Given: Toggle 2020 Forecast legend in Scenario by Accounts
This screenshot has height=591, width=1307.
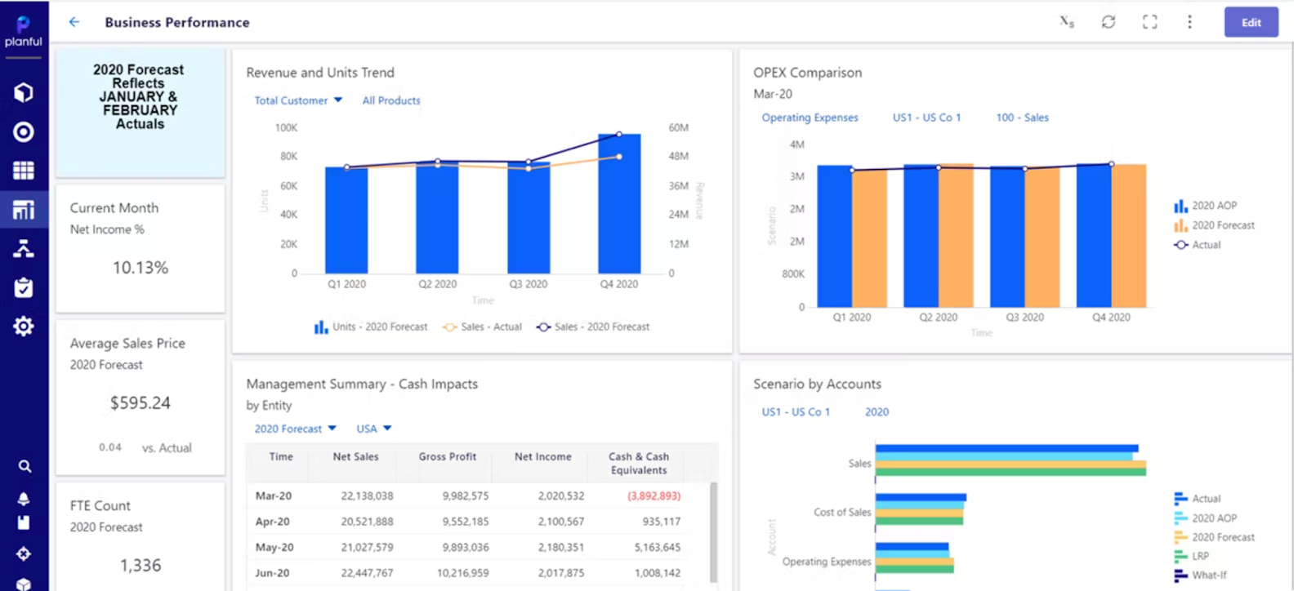Looking at the screenshot, I should (x=1214, y=537).
